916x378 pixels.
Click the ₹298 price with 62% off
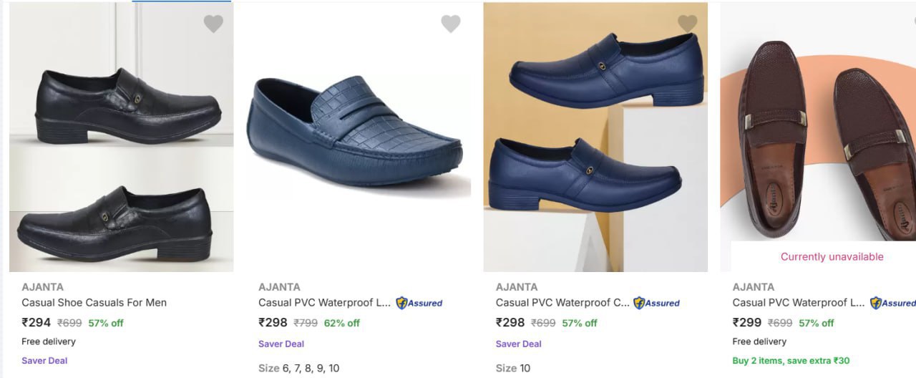click(273, 323)
